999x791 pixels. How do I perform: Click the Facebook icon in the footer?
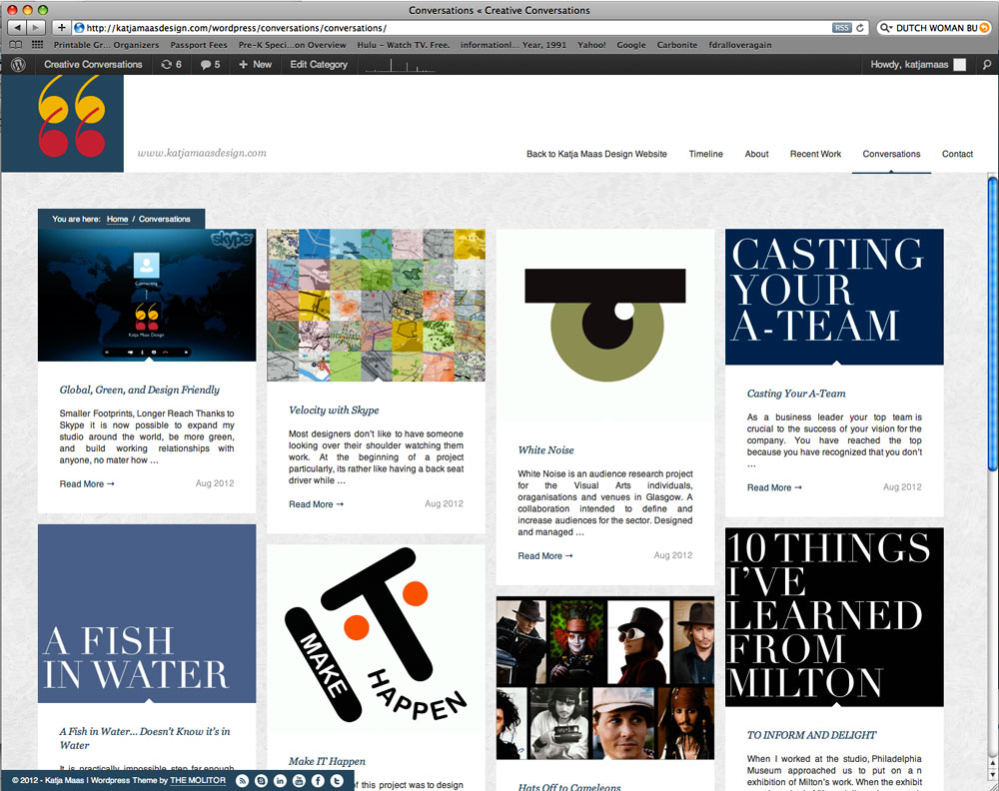pyautogui.click(x=318, y=780)
